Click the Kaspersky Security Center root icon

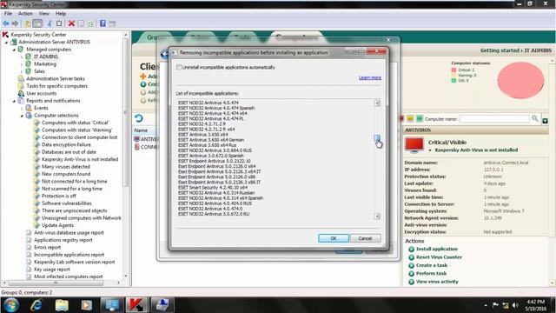pyautogui.click(x=5, y=35)
